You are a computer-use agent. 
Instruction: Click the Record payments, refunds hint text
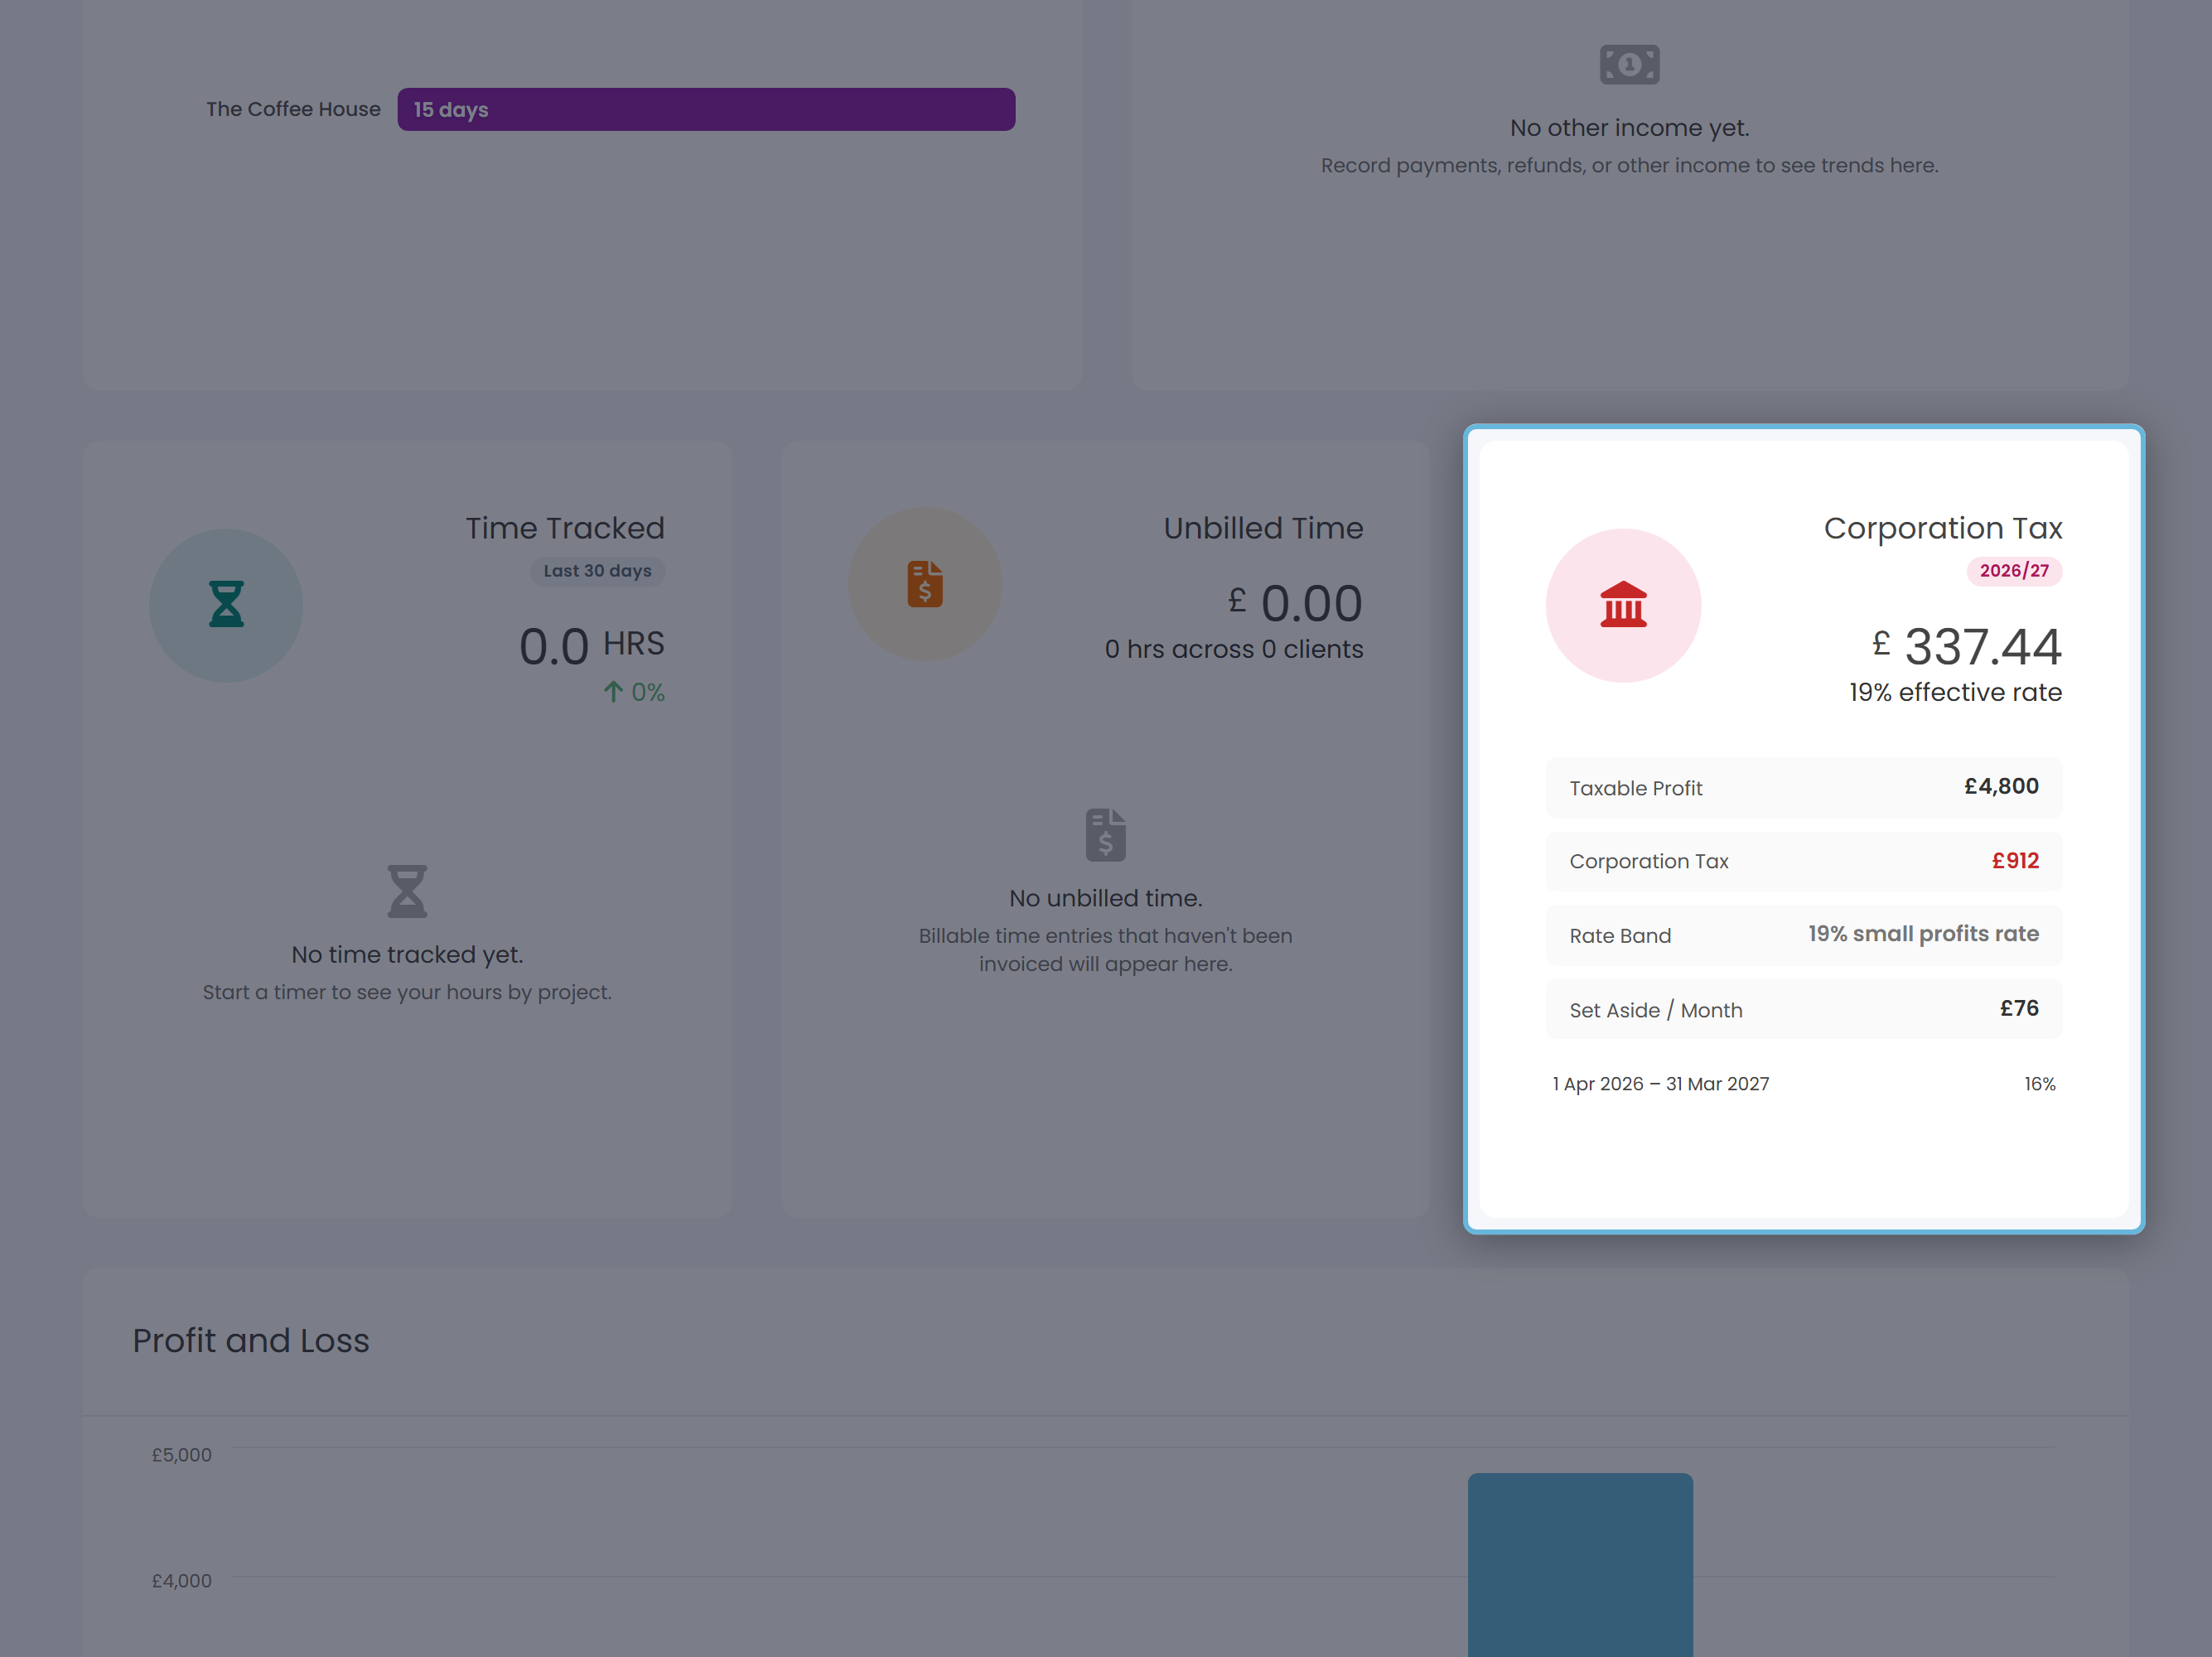tap(1629, 165)
